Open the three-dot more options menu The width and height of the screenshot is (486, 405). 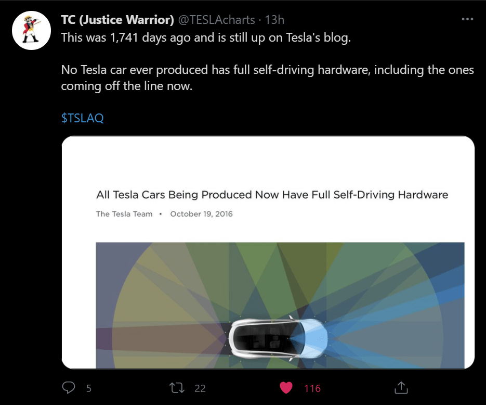467,20
